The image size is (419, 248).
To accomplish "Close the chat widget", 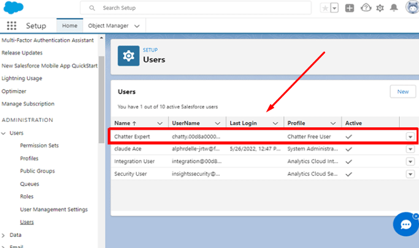I will (416, 216).
